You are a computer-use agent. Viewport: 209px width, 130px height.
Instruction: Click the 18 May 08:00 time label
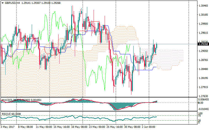(x=80, y=127)
